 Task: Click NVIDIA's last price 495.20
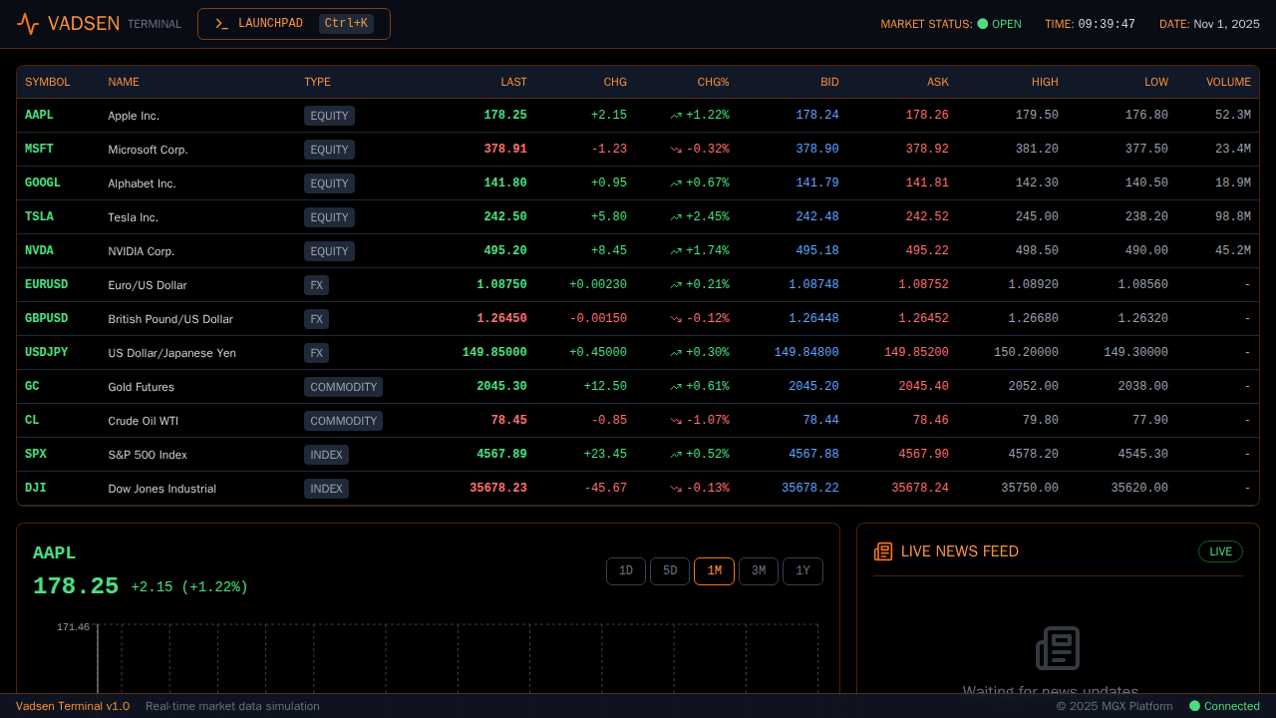505,251
